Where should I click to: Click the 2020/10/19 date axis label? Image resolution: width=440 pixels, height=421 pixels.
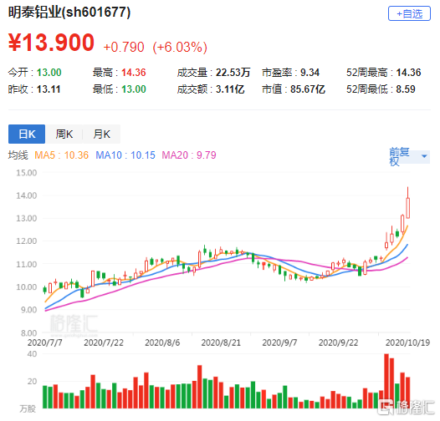pos(407,342)
